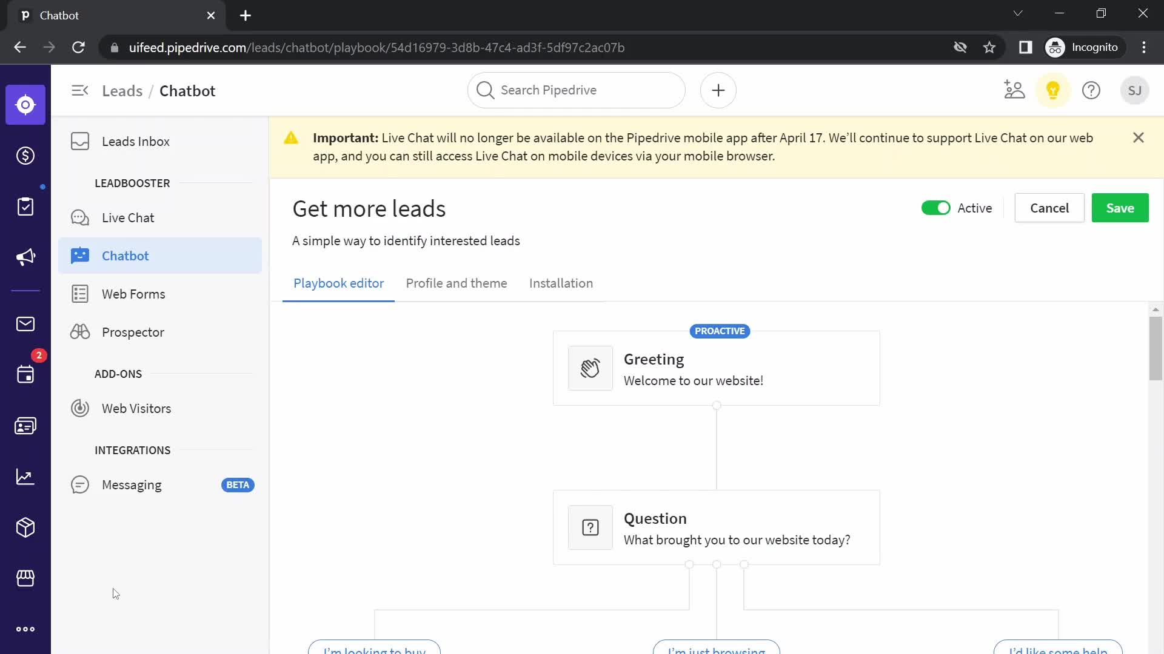1164x654 pixels.
Task: Open the Chrome three-dot menu
Action: click(x=1144, y=47)
